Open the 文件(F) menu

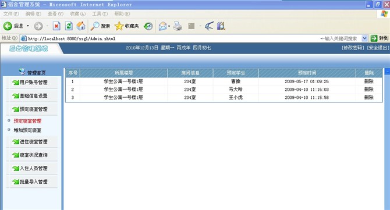click(11, 14)
